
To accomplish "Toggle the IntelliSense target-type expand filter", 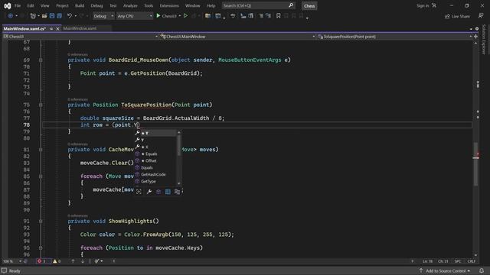I will [139, 192].
